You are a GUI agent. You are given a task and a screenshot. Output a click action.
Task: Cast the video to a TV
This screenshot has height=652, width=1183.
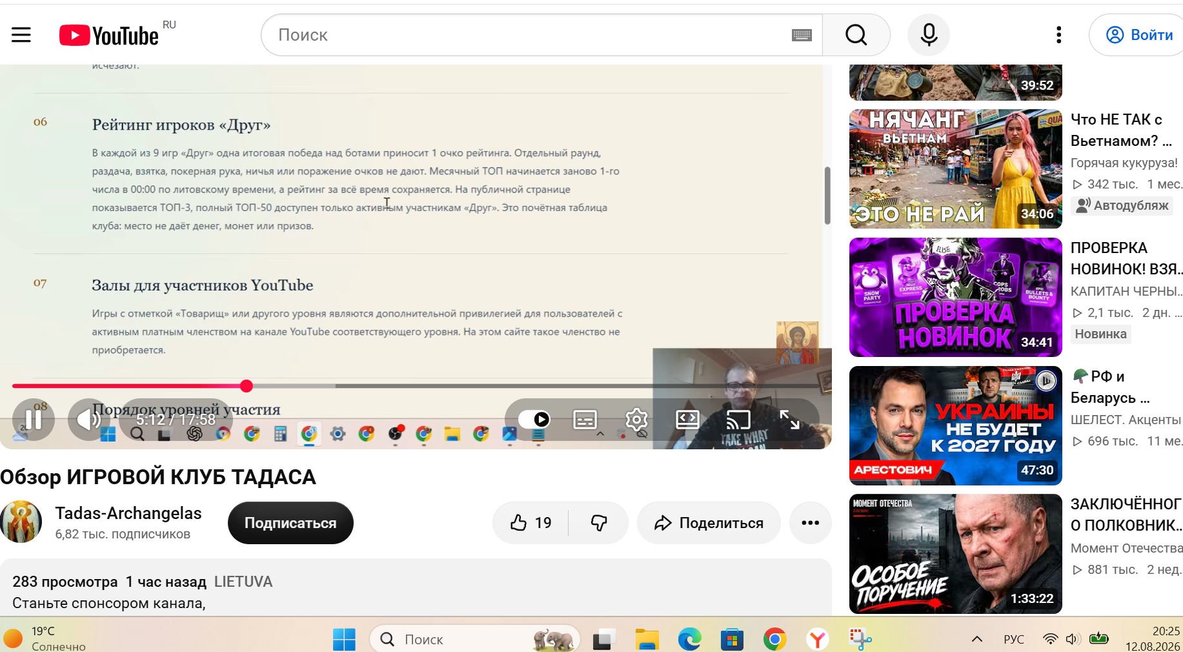[738, 420]
